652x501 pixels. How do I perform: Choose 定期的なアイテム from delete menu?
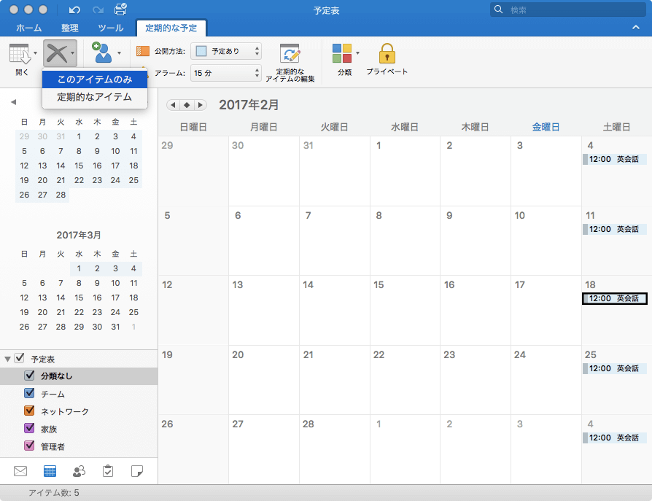(x=95, y=97)
